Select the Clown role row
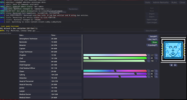187x100 pixels. coord(50,71)
